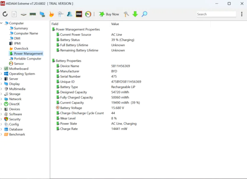Select the Power State row
The width and height of the screenshot is (247, 179).
(x=97, y=124)
